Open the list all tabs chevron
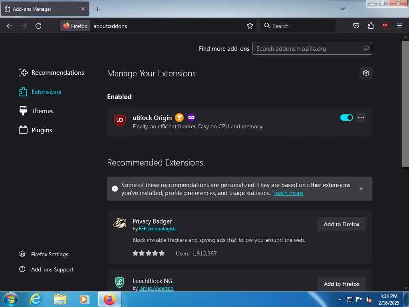Image resolution: width=409 pixels, height=307 pixels. tap(342, 9)
